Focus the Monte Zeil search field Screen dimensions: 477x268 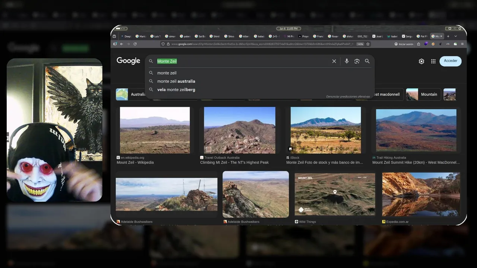coord(242,61)
